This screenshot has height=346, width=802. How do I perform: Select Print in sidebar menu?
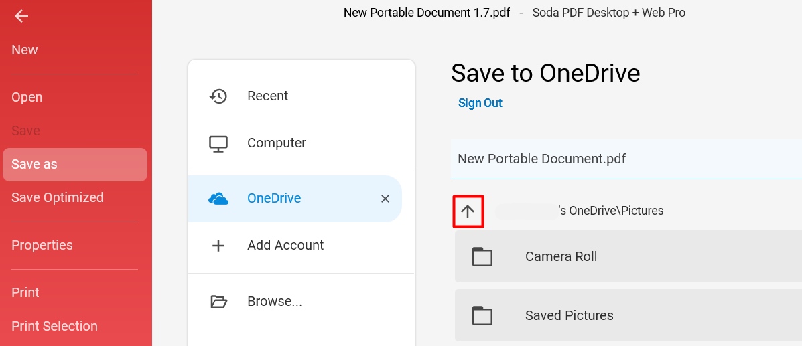25,293
